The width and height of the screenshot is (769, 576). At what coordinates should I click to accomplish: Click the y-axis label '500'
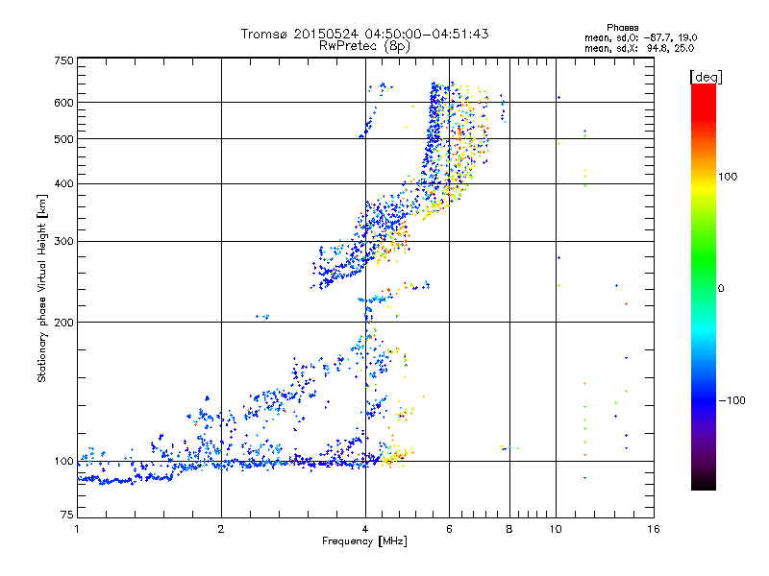click(64, 139)
